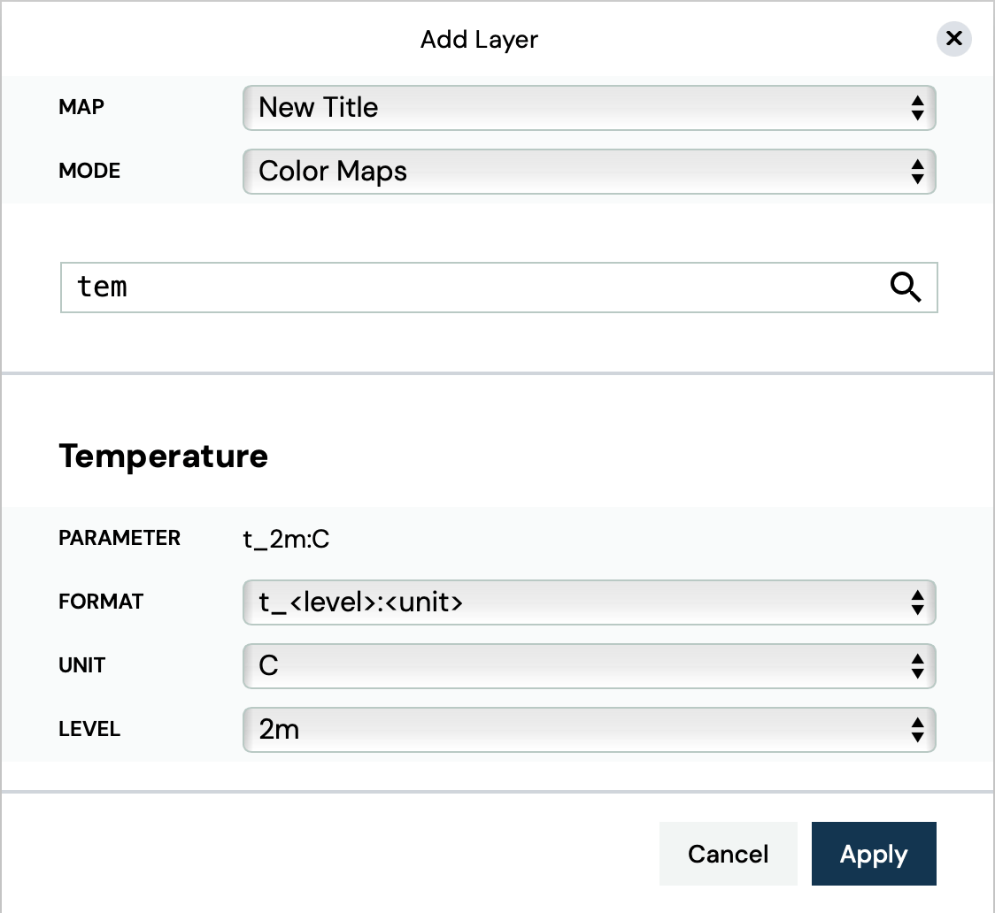This screenshot has width=995, height=913.
Task: Click the FORMAT label
Action: click(101, 601)
